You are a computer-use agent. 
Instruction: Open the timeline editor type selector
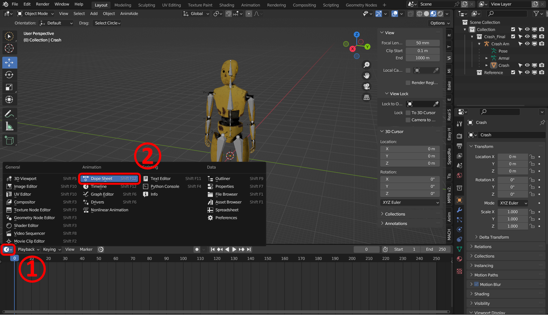[x=8, y=249]
